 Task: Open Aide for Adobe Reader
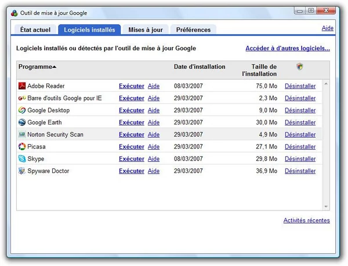154,86
